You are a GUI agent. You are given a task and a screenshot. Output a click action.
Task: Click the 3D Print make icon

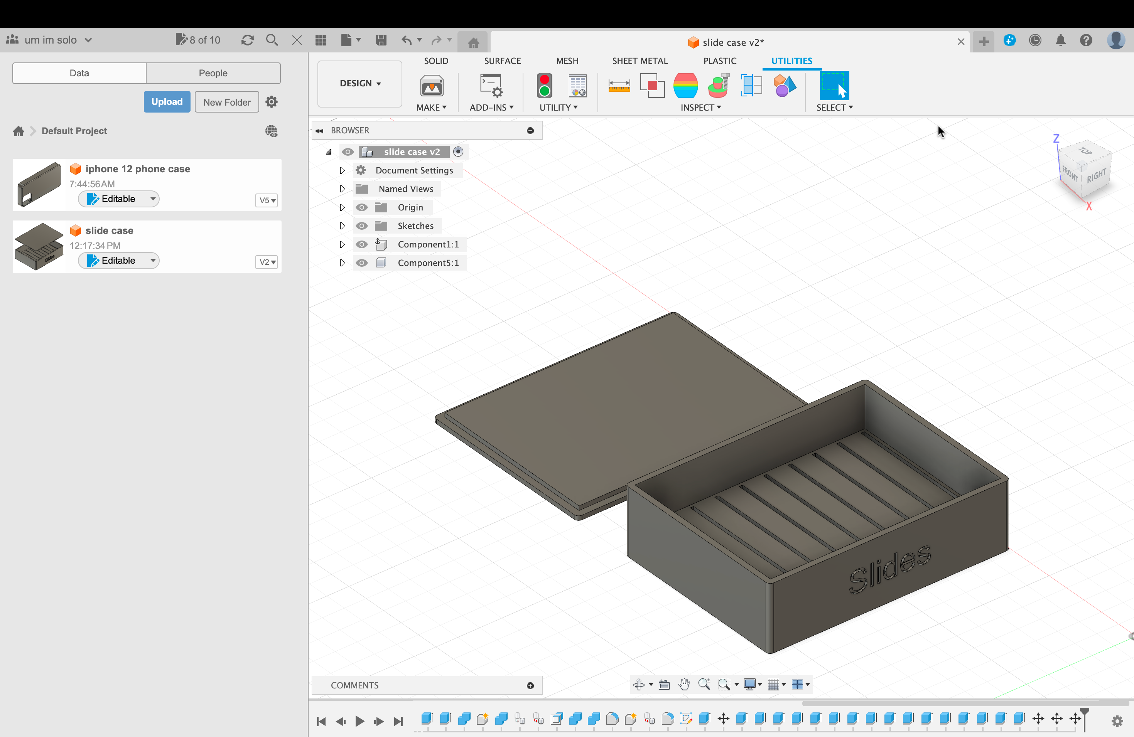(x=432, y=86)
